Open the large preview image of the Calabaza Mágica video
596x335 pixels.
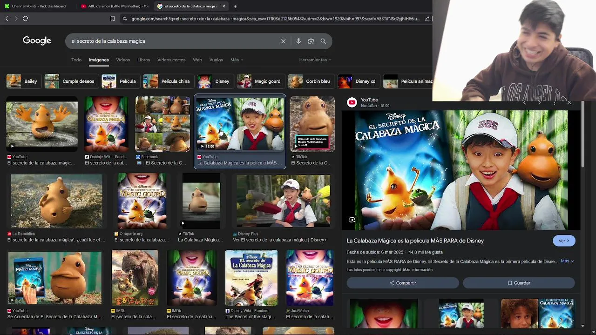click(461, 170)
